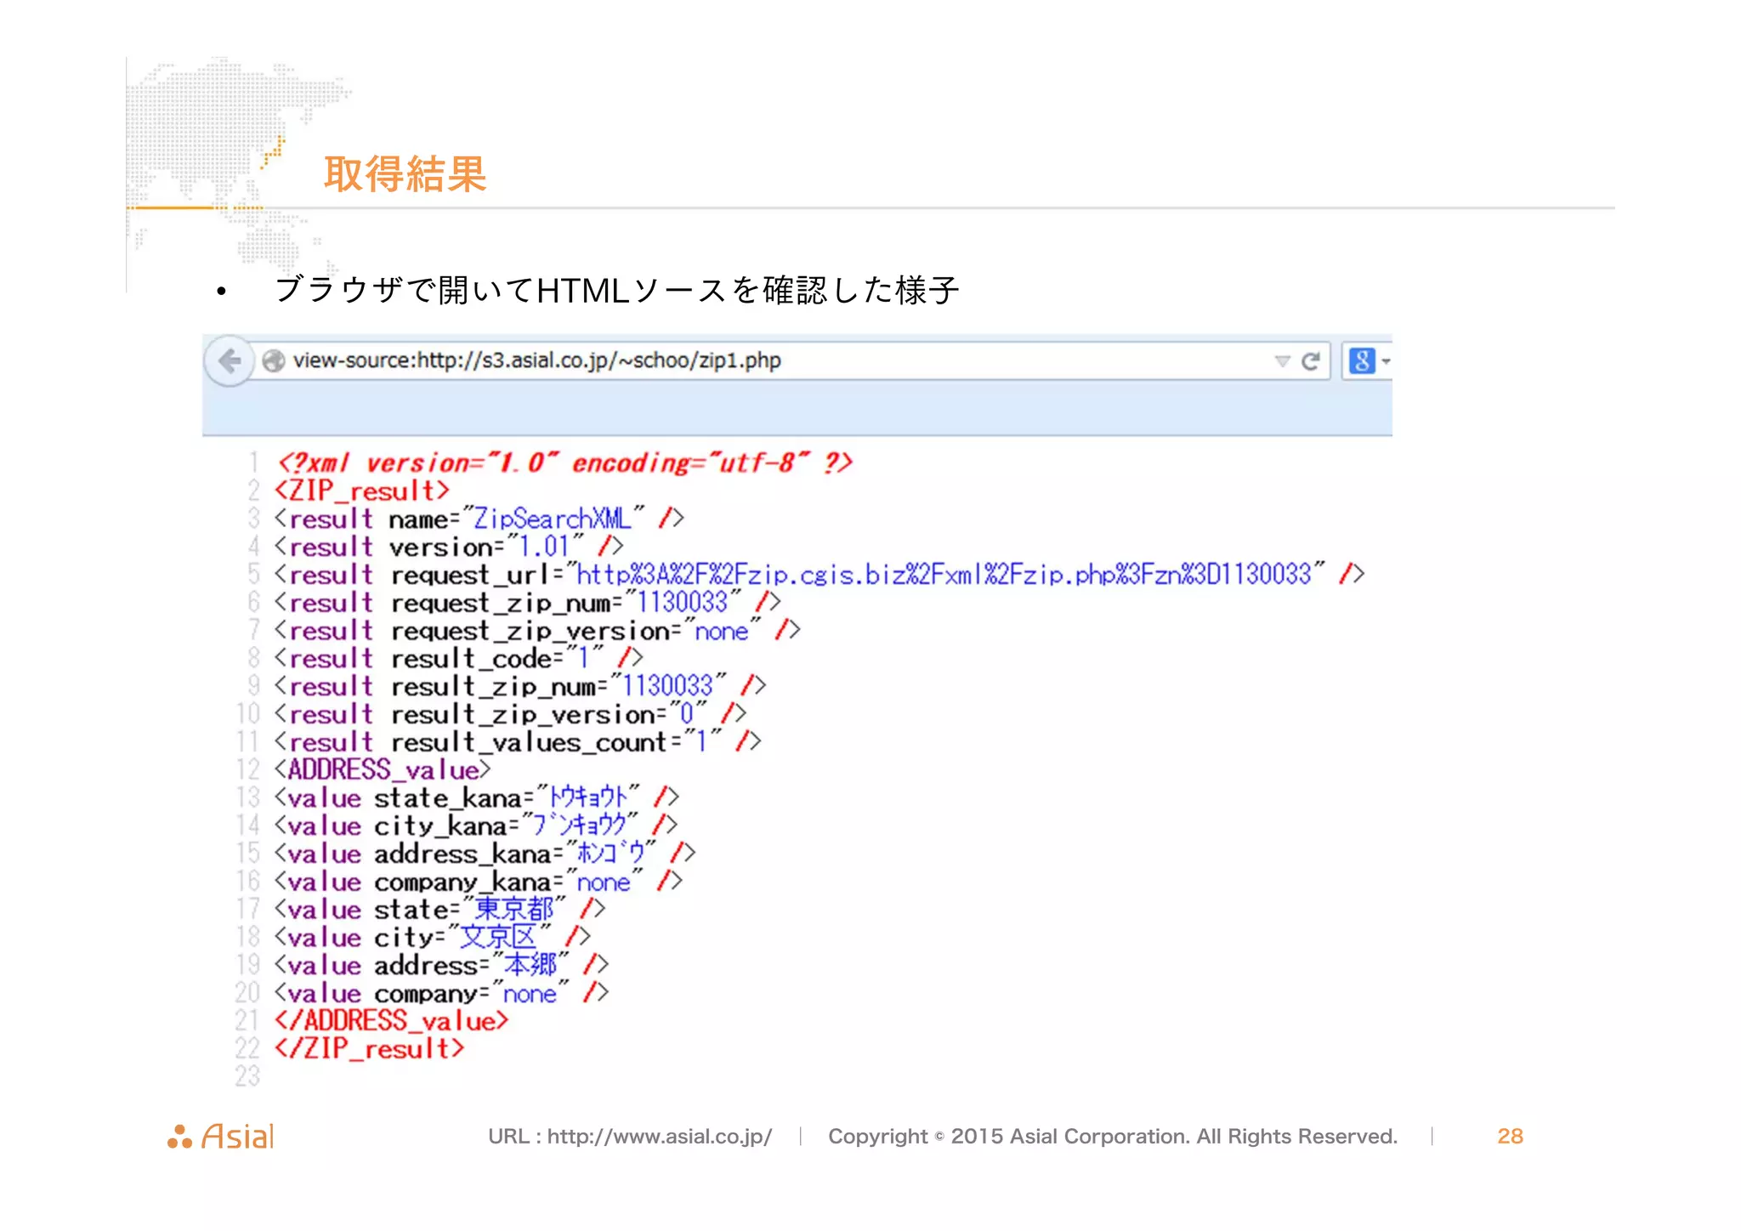Open the www.asial.co.jp footer URL
The height and width of the screenshot is (1231, 1741).
coord(659,1137)
